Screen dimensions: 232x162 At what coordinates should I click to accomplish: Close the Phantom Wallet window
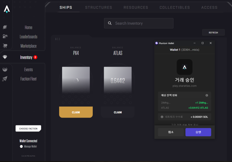click(x=211, y=43)
